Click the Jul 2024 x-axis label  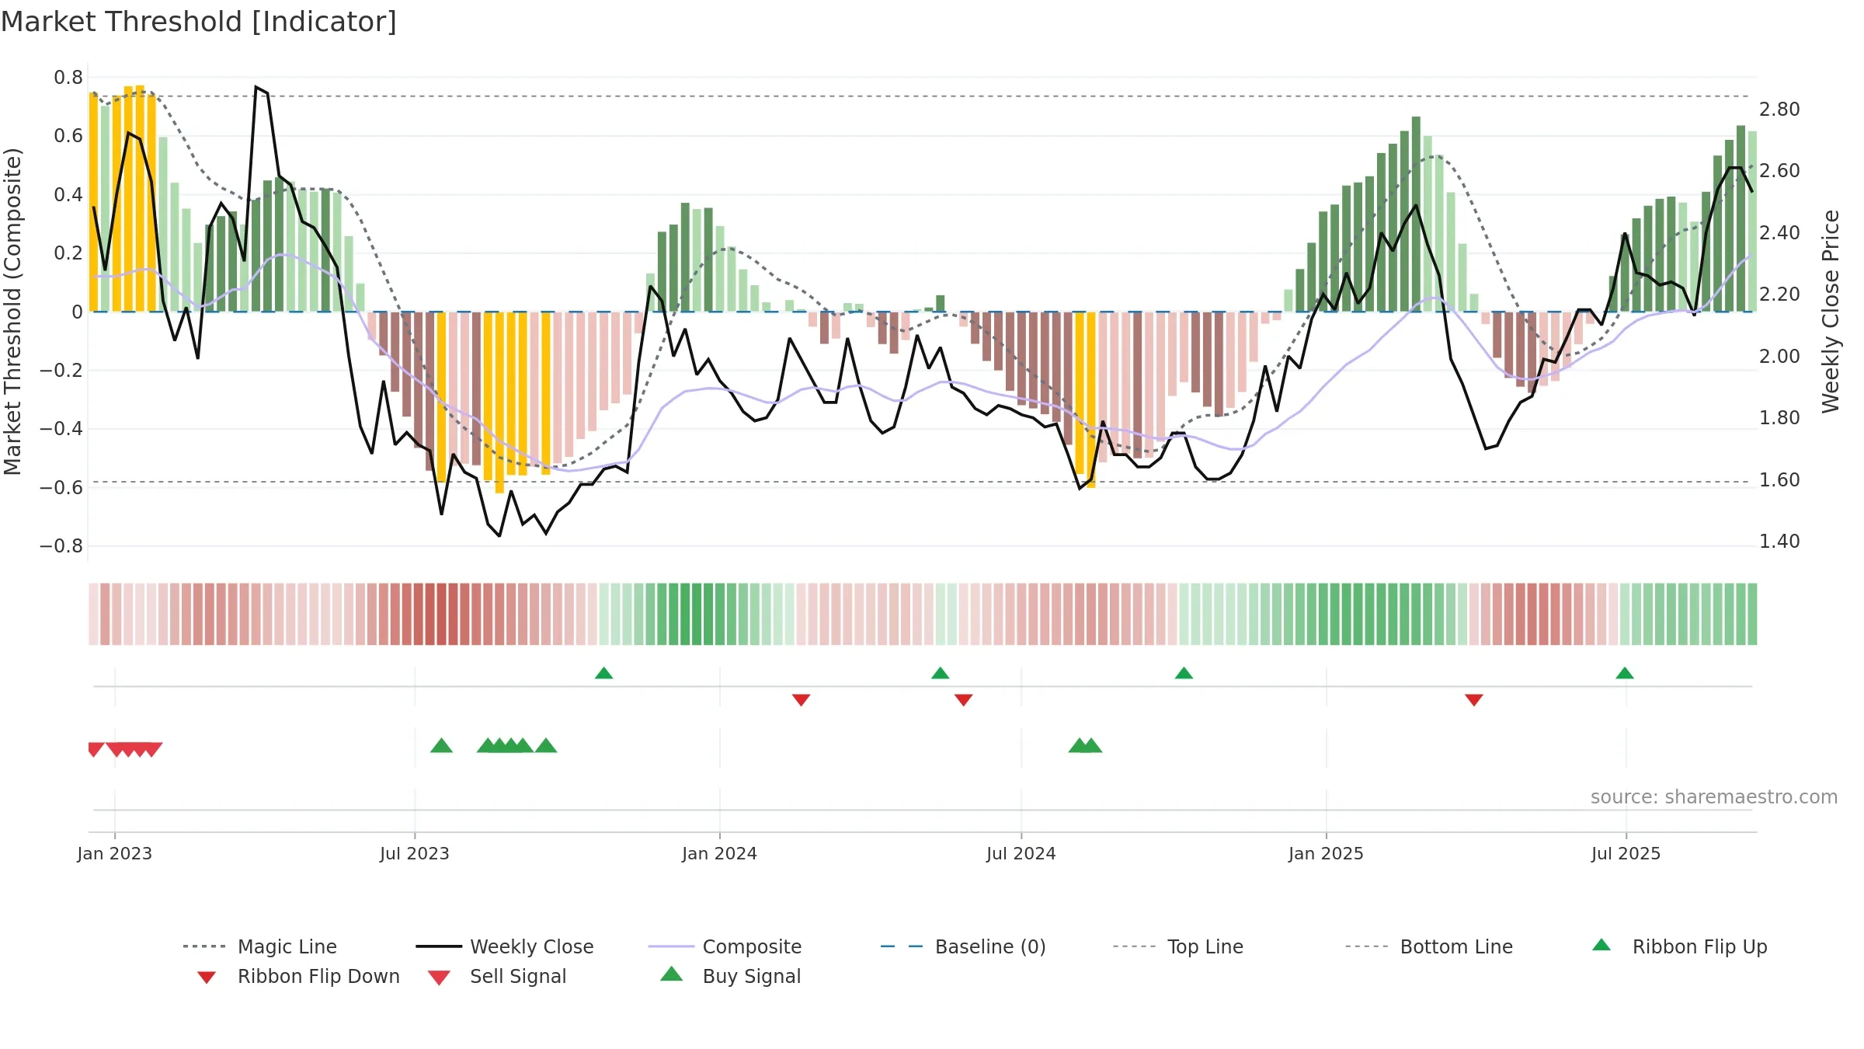pyautogui.click(x=1021, y=854)
